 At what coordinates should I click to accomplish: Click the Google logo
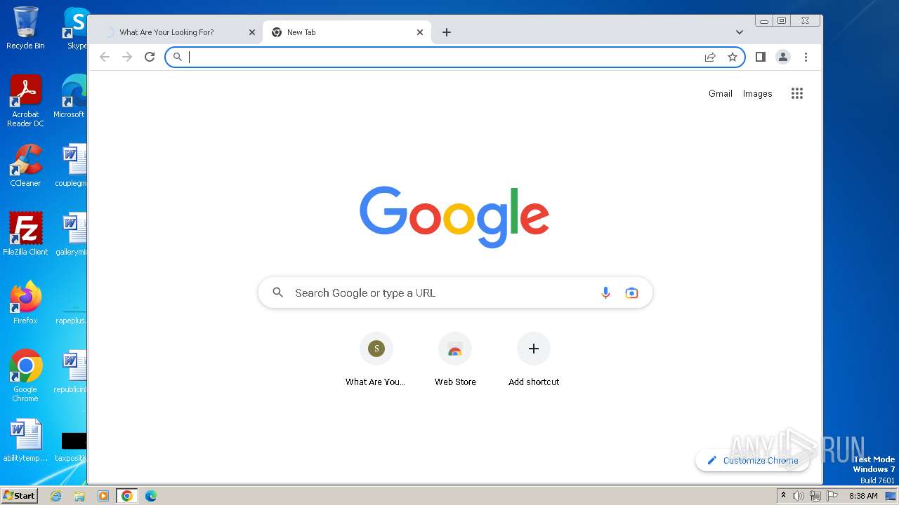tap(454, 216)
